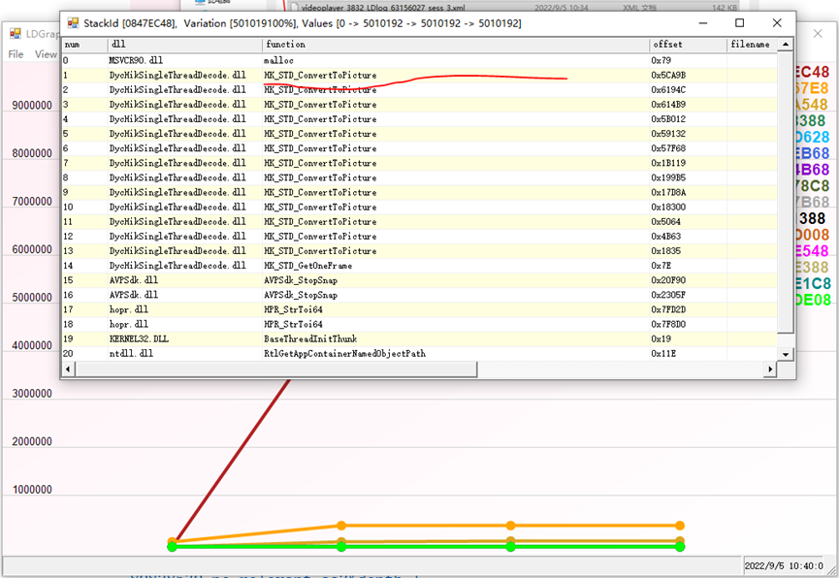Sort by the function column header
The height and width of the screenshot is (578, 839).
[x=455, y=45]
